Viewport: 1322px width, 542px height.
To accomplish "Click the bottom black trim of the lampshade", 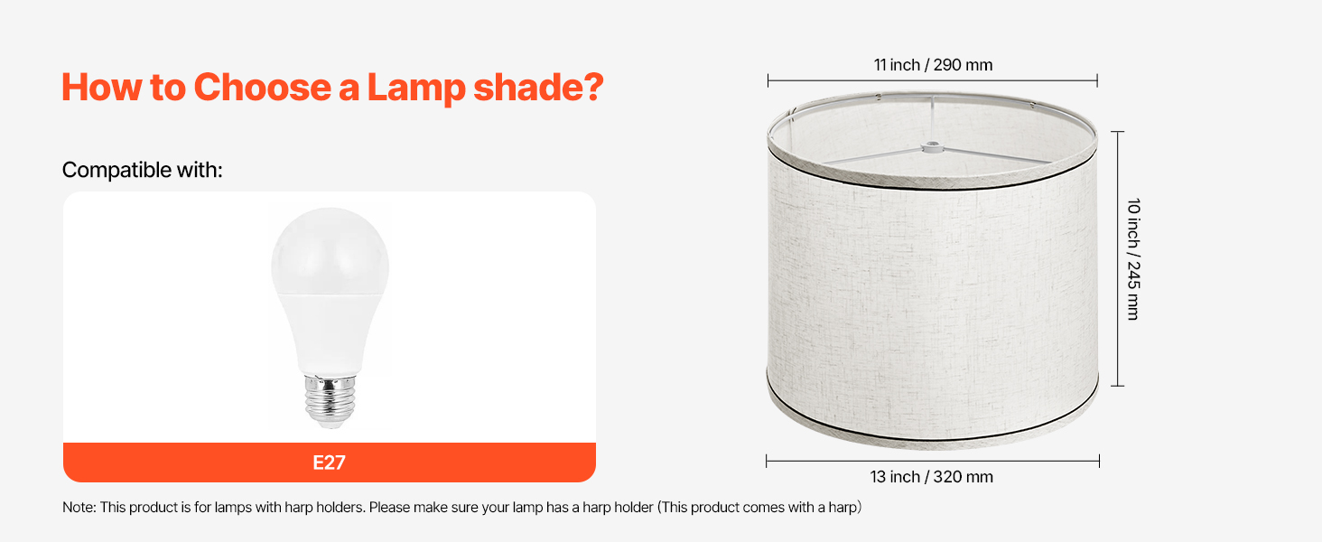I will click(x=933, y=438).
